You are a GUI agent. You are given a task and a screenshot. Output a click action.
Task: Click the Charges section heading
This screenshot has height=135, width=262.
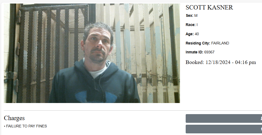tap(14, 118)
